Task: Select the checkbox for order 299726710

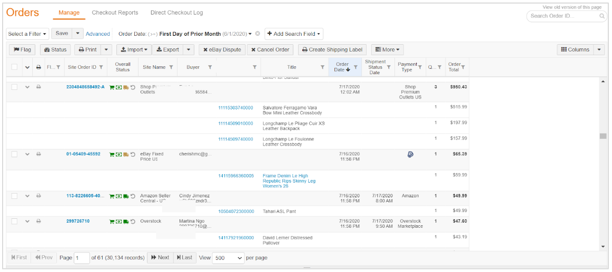Action: tap(14, 221)
